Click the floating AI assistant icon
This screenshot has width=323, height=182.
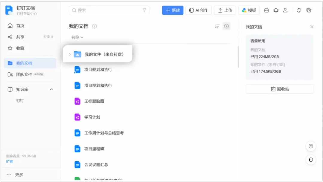tap(311, 160)
